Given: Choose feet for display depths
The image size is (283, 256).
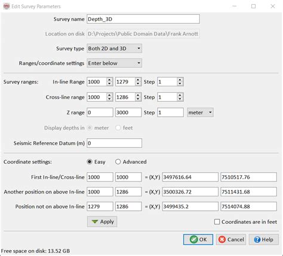Looking at the screenshot, I should click(x=118, y=128).
